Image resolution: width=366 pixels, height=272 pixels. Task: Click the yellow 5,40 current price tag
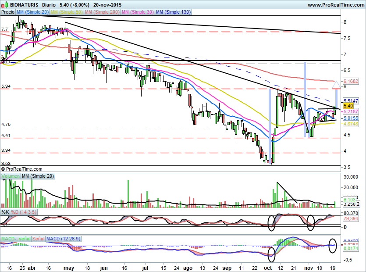[348, 106]
